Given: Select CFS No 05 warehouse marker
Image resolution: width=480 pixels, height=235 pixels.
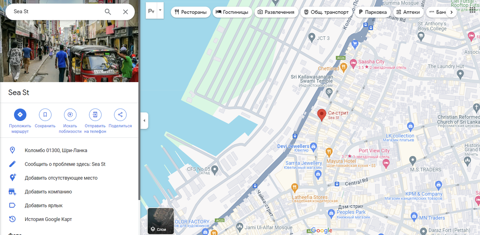Looking at the screenshot, I should pos(215,170).
